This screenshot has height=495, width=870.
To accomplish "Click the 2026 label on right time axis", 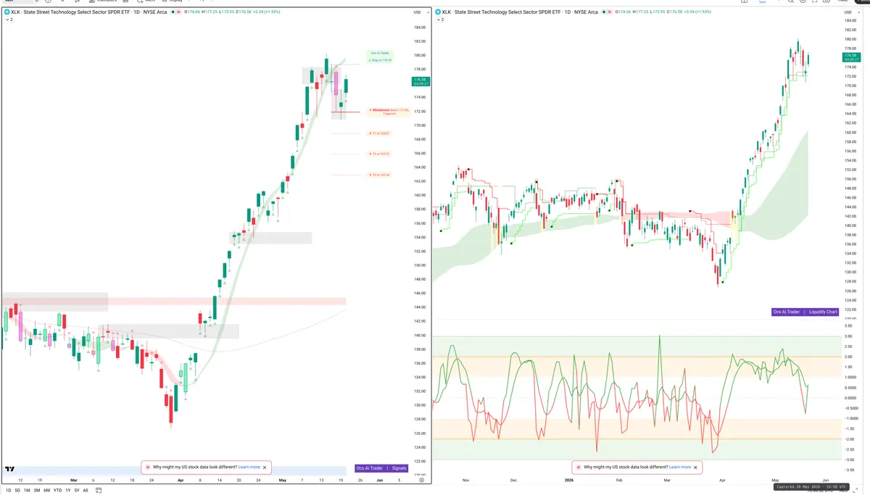I will (x=570, y=480).
